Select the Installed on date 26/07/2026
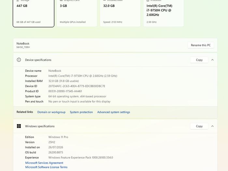228x171 pixels. point(56,147)
